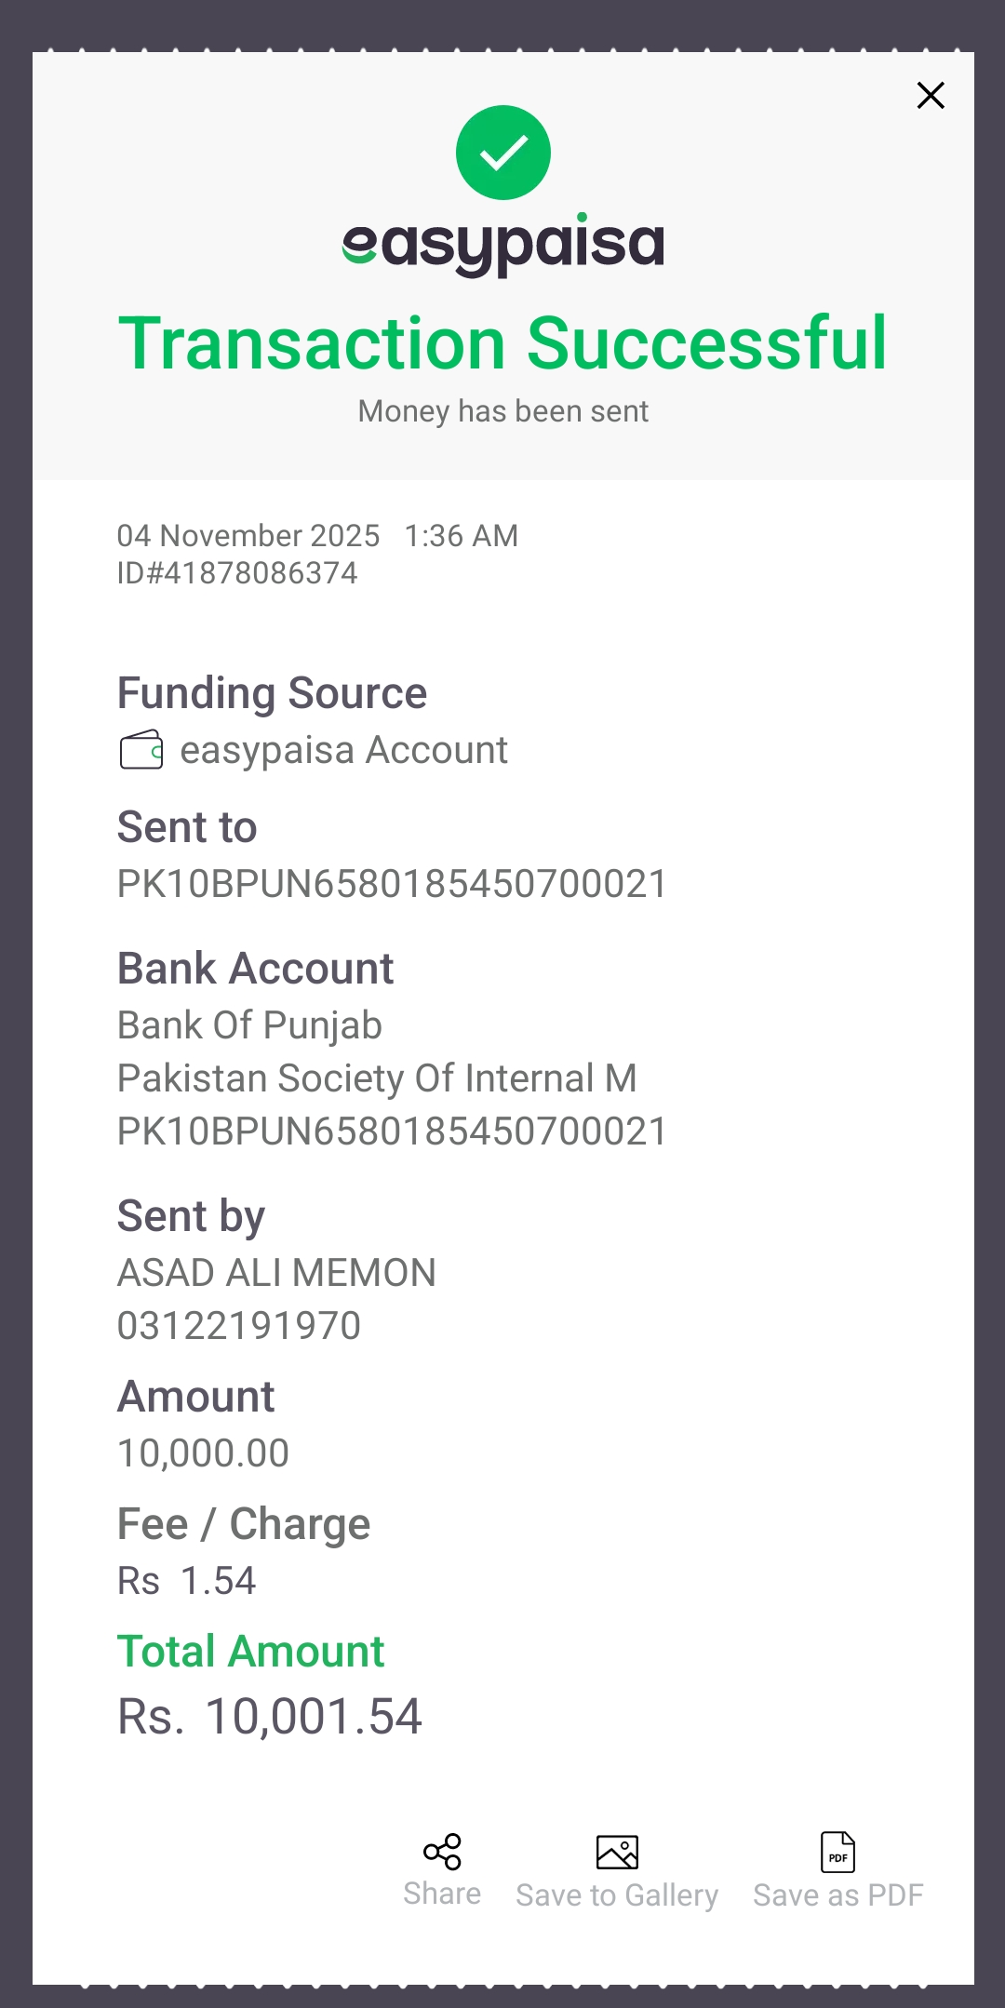This screenshot has width=1005, height=2008.
Task: Select the Bank Of Punjab text
Action: point(249,1026)
